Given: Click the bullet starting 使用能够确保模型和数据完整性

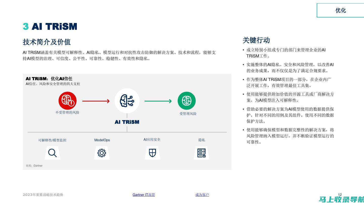Looking at the screenshot, I should (288, 136).
